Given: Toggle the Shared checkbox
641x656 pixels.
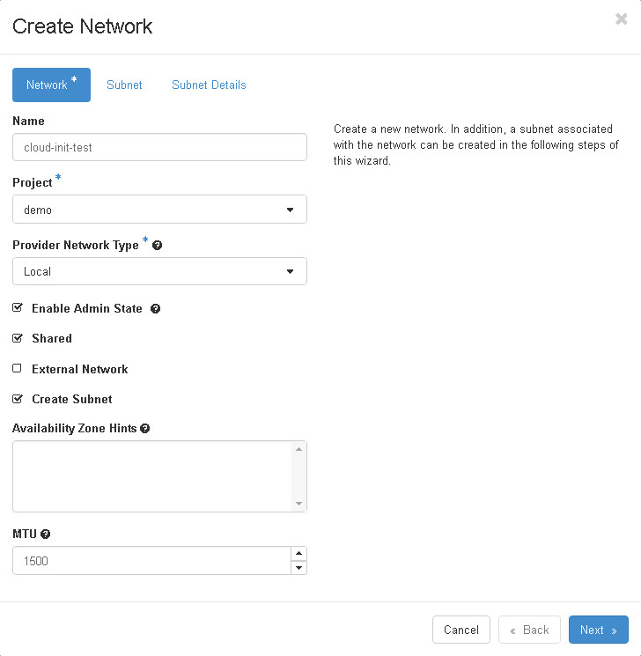Looking at the screenshot, I should tap(18, 338).
